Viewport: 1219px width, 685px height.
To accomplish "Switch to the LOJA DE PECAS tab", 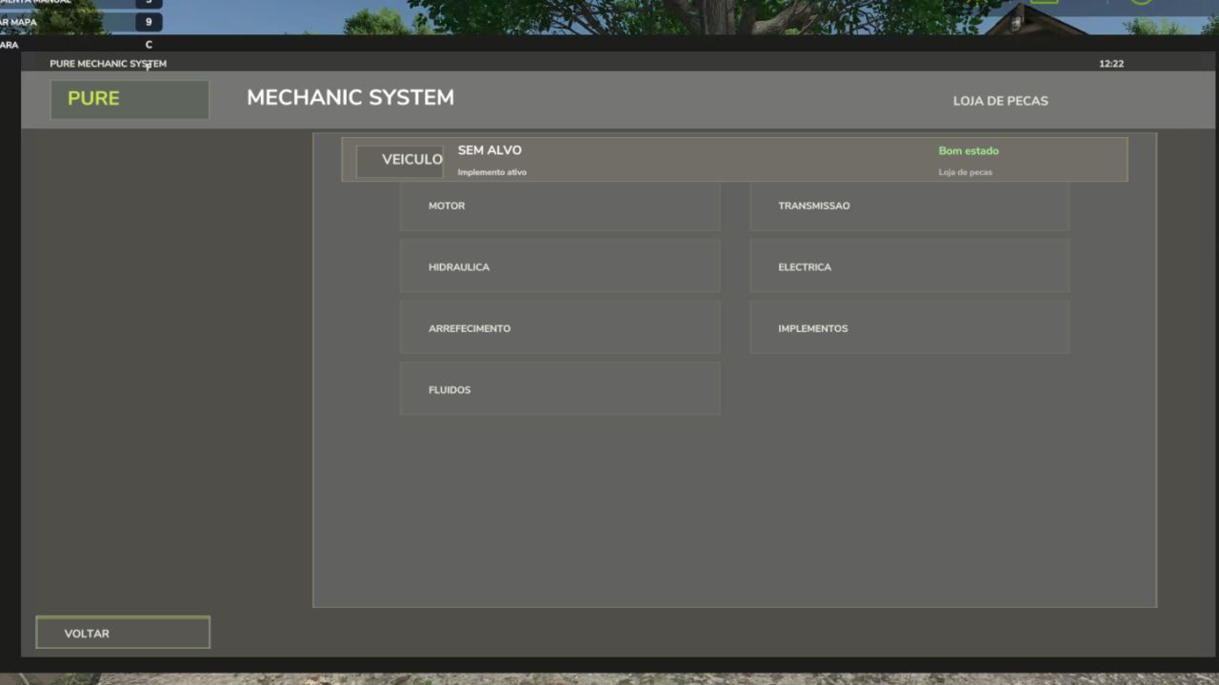I will click(1000, 101).
